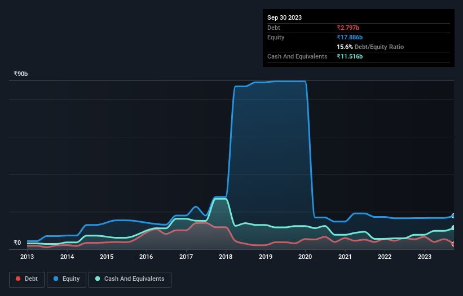Click the 2018 x-axis label

click(226, 257)
